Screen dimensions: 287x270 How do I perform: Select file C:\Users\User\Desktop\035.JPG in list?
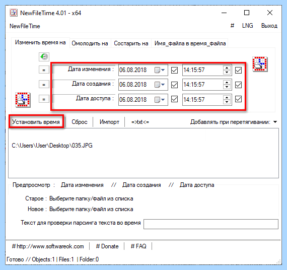click(52, 146)
